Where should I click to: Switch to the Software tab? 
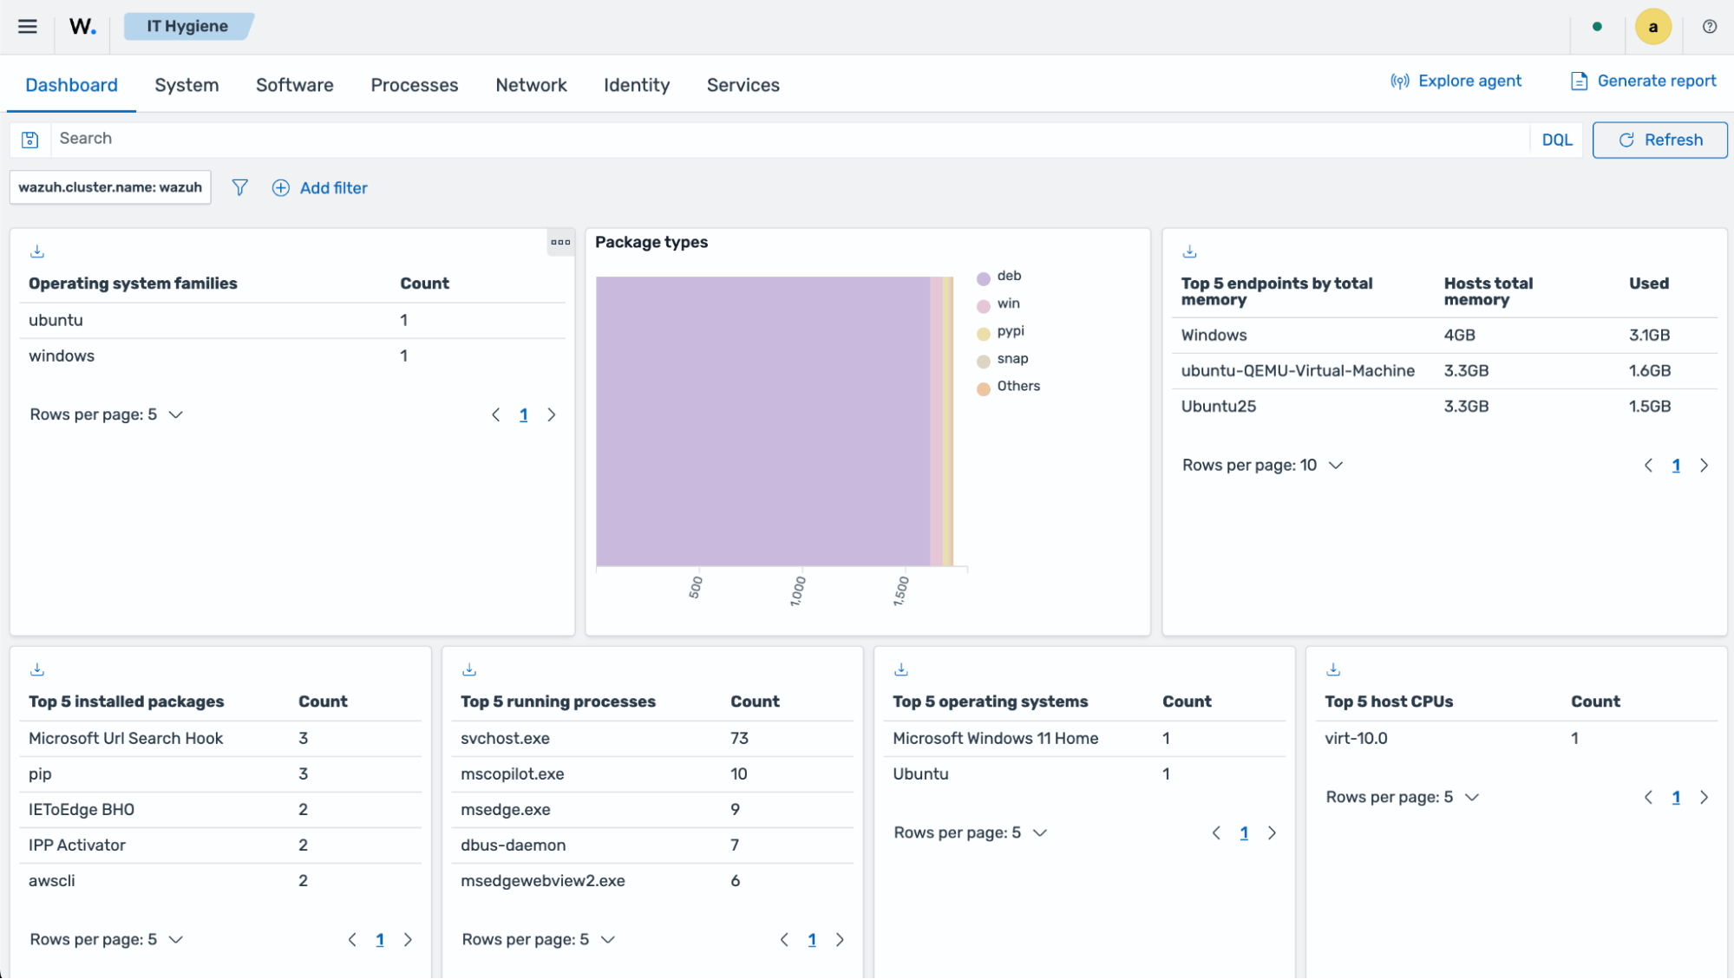coord(295,85)
